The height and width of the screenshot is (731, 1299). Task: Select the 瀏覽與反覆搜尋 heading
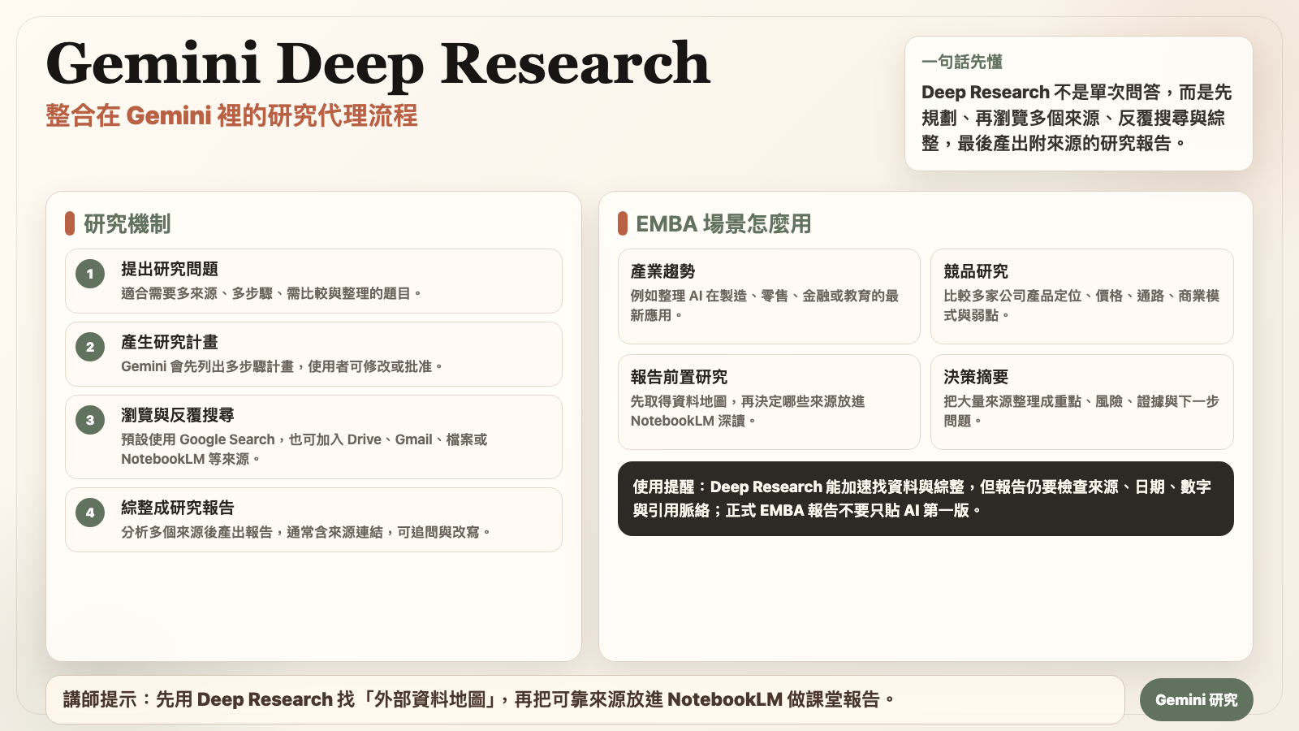pos(178,415)
